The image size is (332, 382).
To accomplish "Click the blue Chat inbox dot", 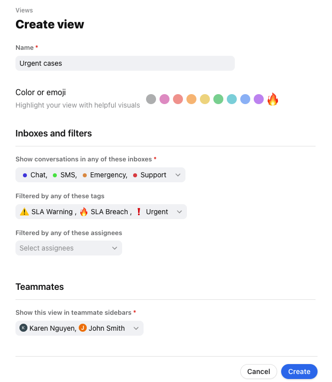I will 25,175.
